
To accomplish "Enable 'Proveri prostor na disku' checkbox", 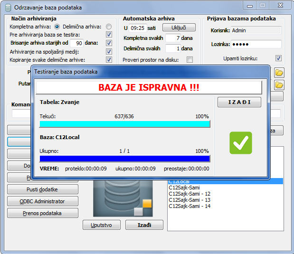I will pyautogui.click(x=190, y=59).
